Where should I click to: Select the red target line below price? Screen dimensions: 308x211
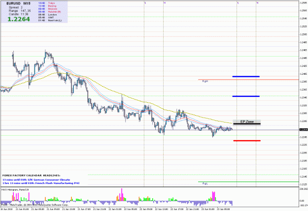(x=247, y=141)
